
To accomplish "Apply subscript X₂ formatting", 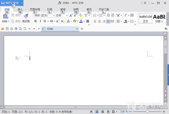I will pyautogui.click(x=63, y=21).
